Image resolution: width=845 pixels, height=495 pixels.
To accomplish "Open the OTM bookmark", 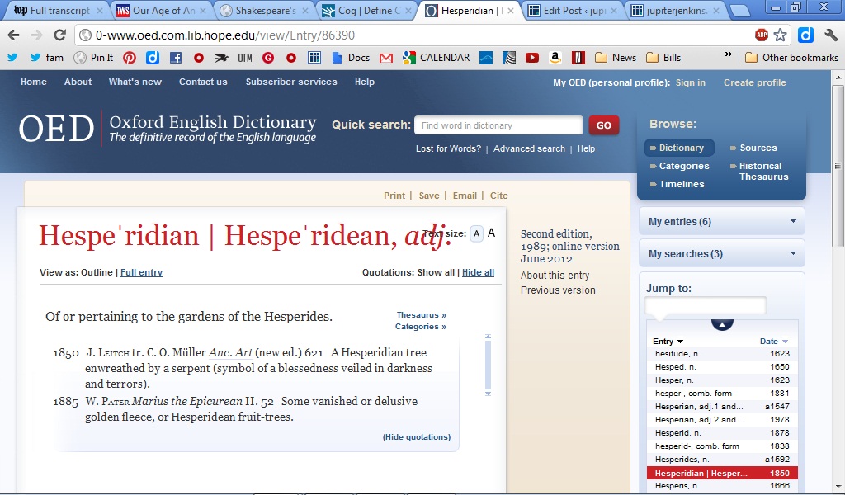I will pyautogui.click(x=244, y=58).
